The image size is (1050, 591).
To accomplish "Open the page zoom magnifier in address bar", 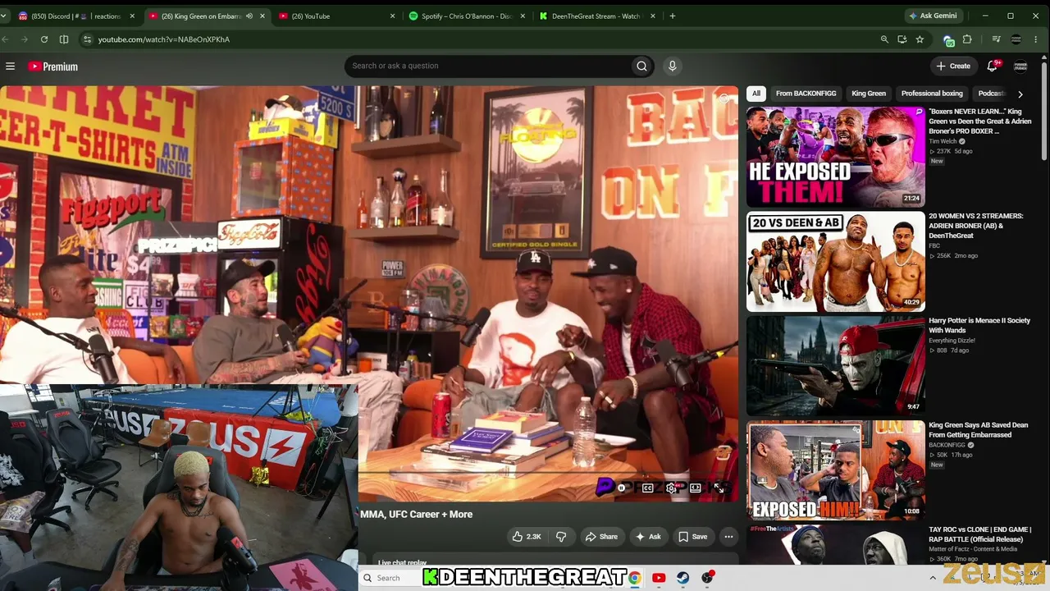I will click(x=884, y=39).
